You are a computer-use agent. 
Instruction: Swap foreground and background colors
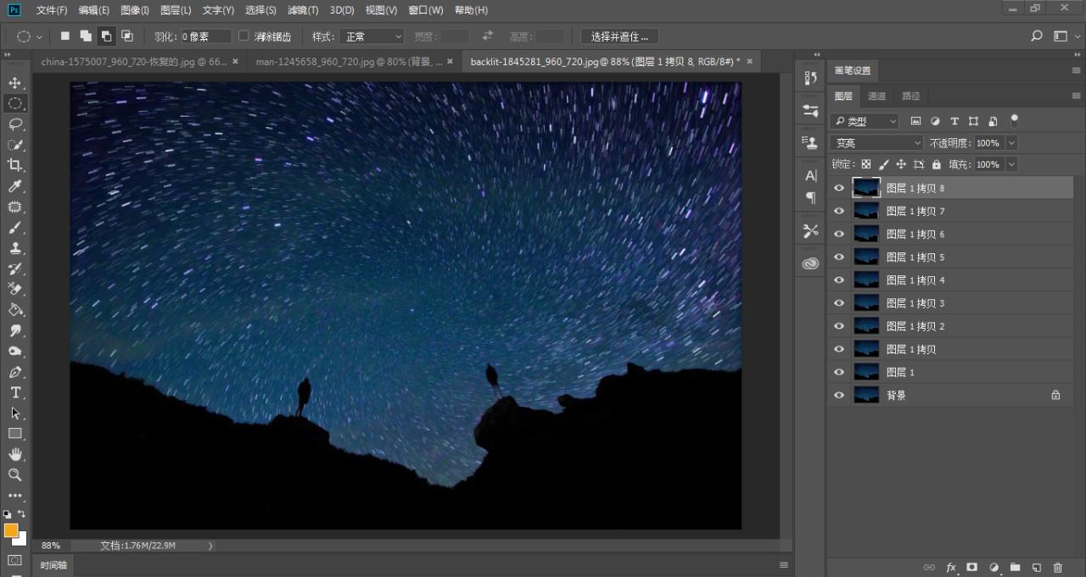tap(21, 513)
